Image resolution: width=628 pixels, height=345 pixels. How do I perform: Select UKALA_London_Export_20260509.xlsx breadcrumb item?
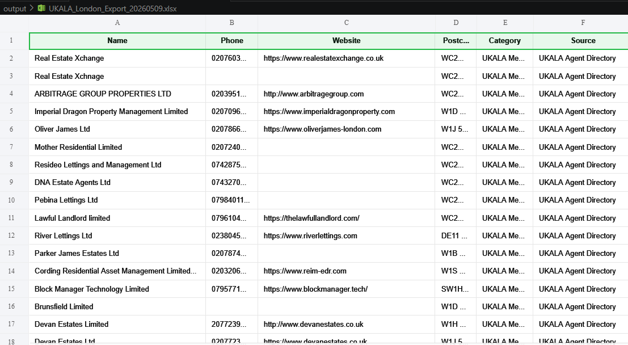pos(112,9)
